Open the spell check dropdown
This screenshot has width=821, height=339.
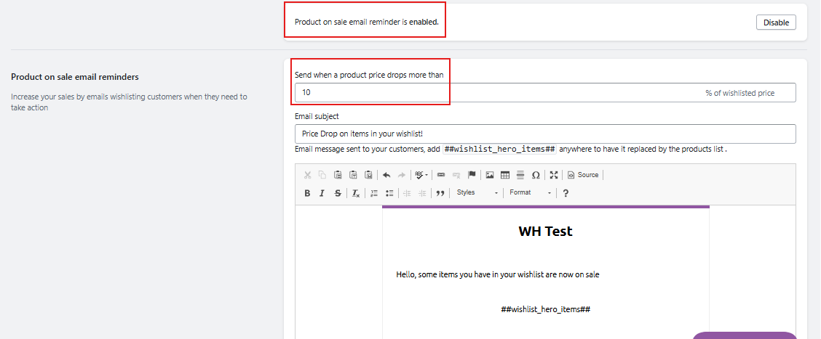point(421,175)
